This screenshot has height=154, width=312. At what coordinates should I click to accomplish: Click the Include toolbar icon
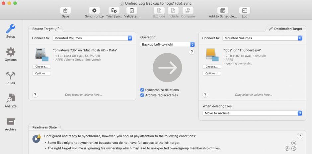click(173, 11)
